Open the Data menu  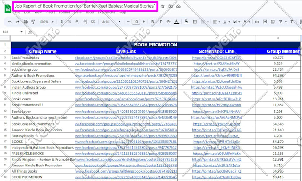pyautogui.click(x=78, y=12)
